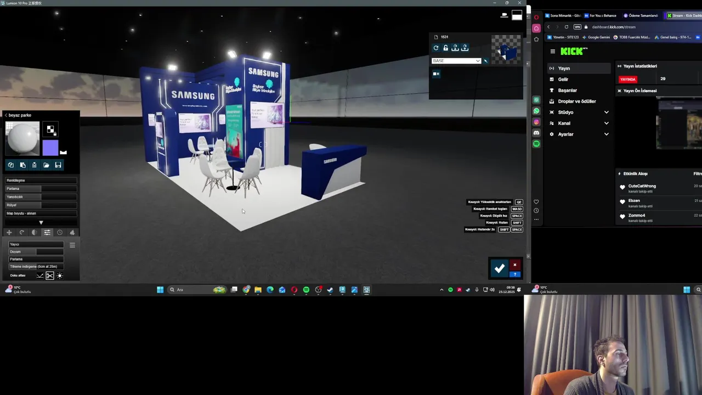Toggle Doku alfası emissive sun icon
The image size is (702, 395).
[x=60, y=275]
